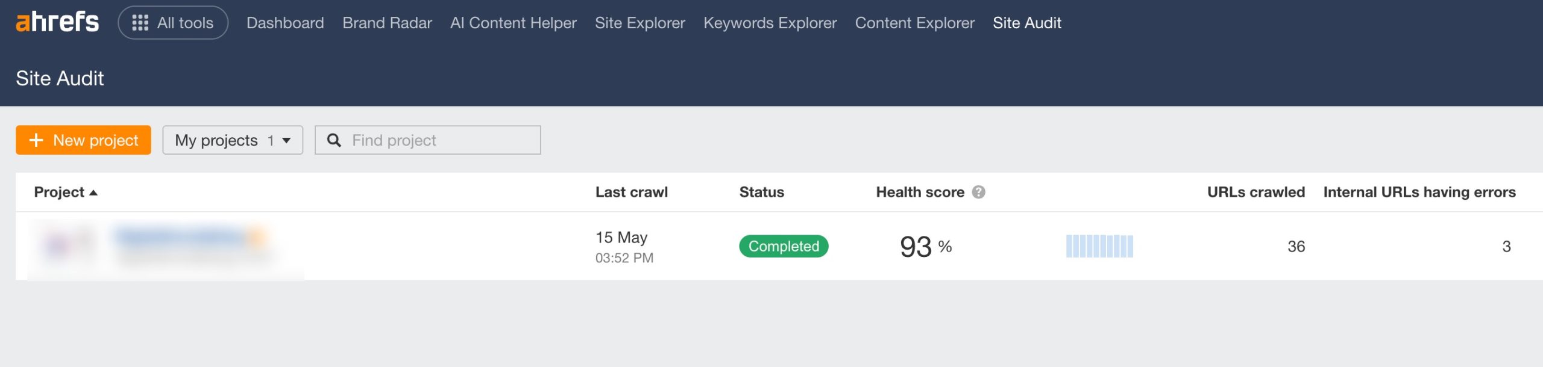Open Keywords Explorer
Image resolution: width=1543 pixels, height=367 pixels.
pos(770,23)
